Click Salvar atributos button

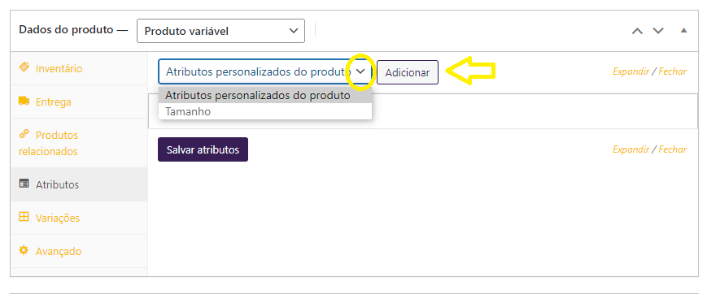(203, 149)
